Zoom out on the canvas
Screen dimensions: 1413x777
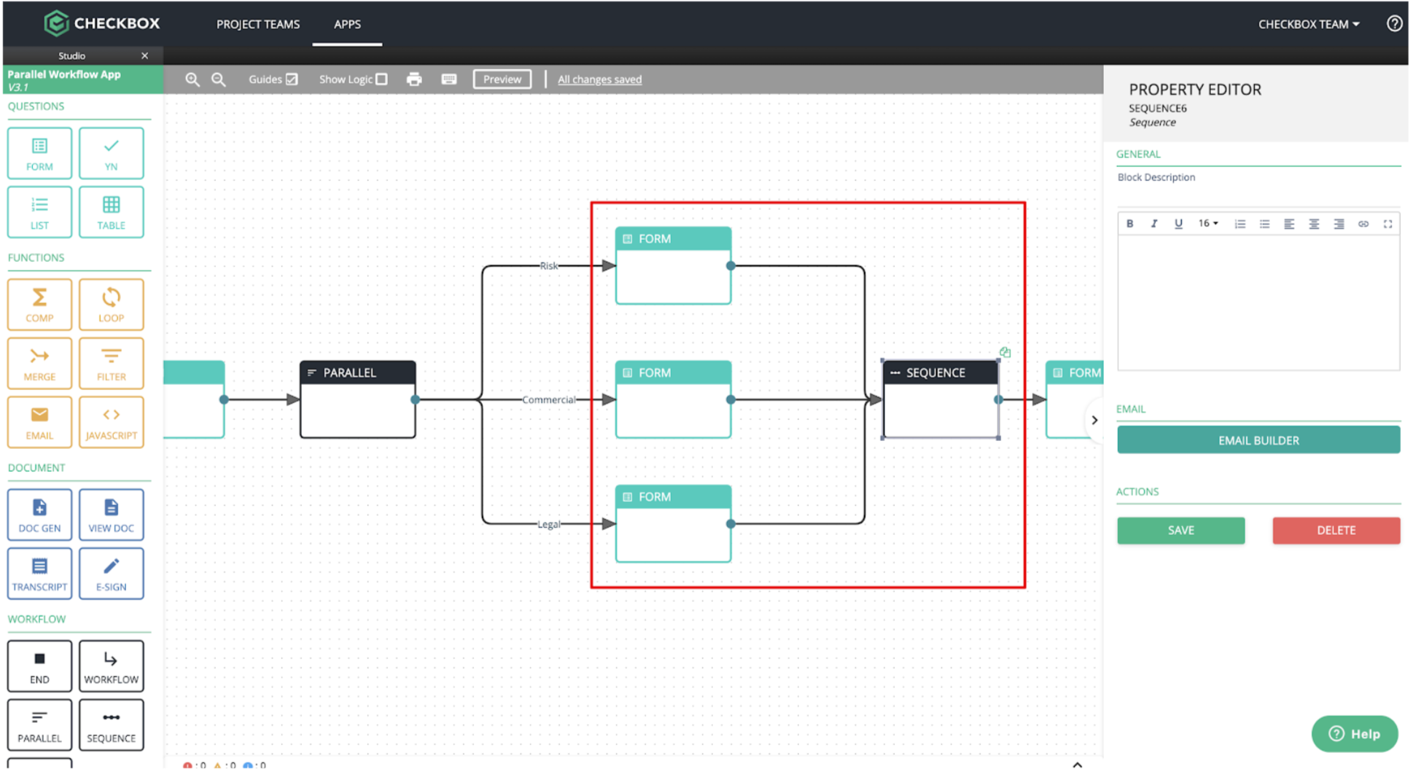[x=219, y=79]
